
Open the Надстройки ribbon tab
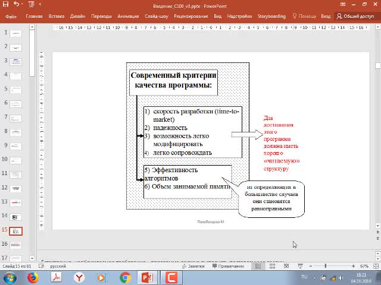pyautogui.click(x=239, y=16)
